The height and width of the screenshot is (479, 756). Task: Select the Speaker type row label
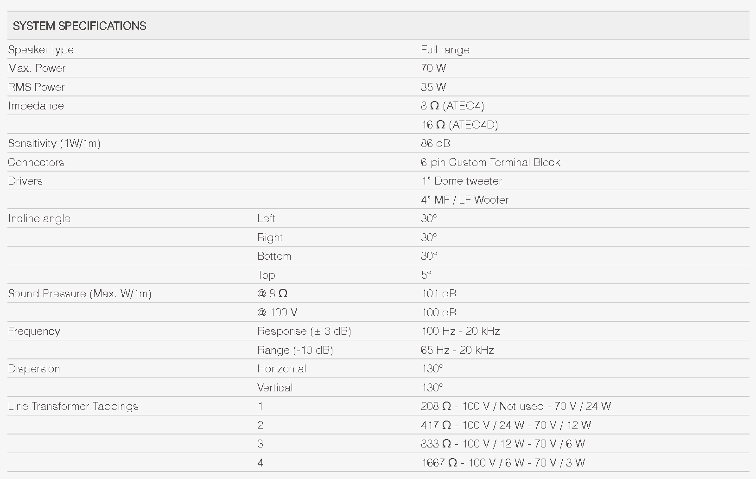(41, 50)
